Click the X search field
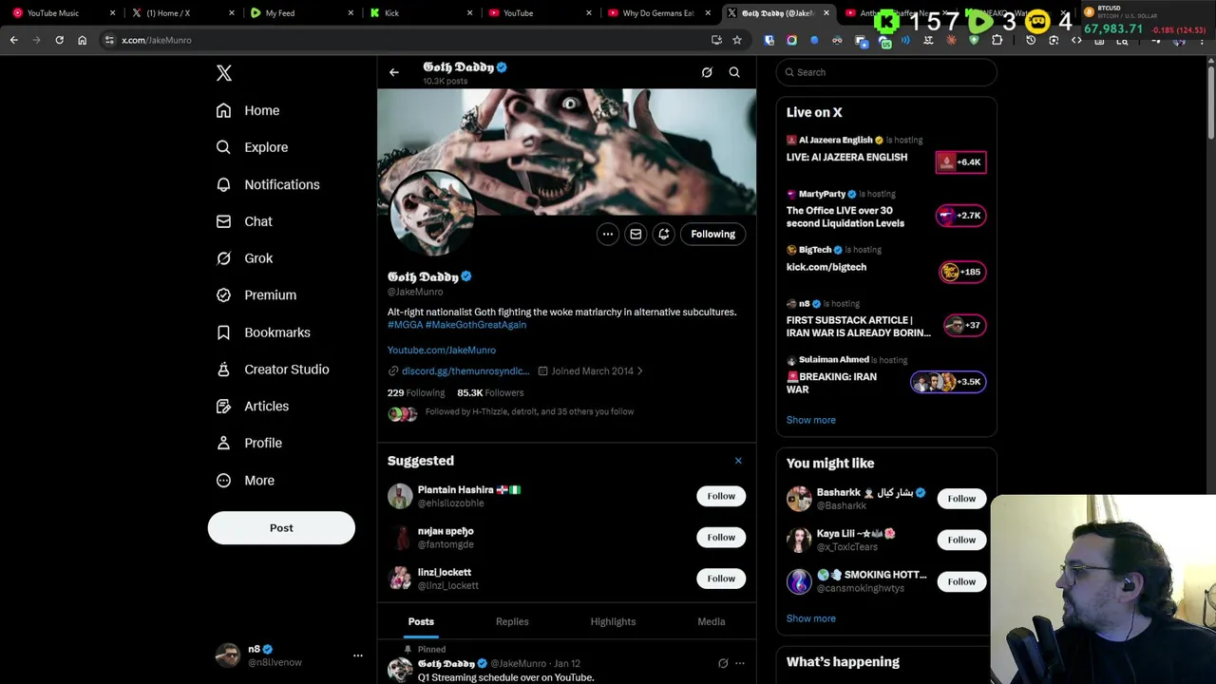The height and width of the screenshot is (684, 1216). point(886,72)
